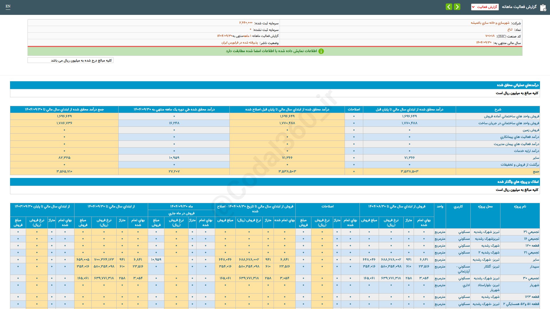The width and height of the screenshot is (550, 309).
Task: Click the green left-arrow navigation button
Action: 449,7
